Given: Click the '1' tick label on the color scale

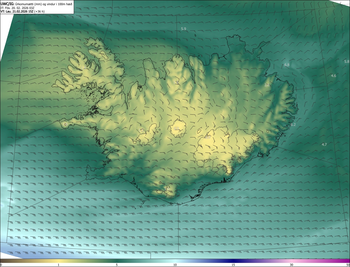Looking at the screenshot, I should 59,265.
